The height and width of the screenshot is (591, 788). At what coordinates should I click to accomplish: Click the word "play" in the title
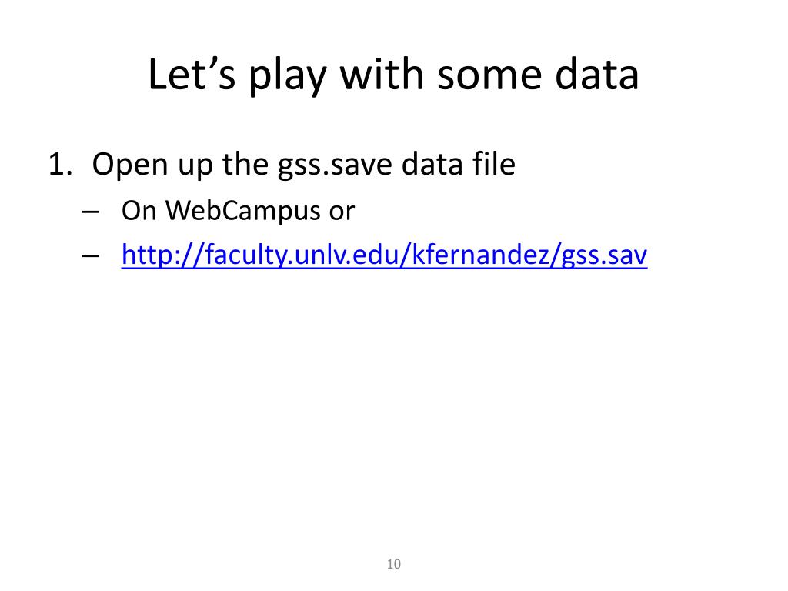pyautogui.click(x=288, y=75)
